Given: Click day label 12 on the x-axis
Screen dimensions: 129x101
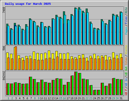Looking at the screenshot, I should click(49, 98).
